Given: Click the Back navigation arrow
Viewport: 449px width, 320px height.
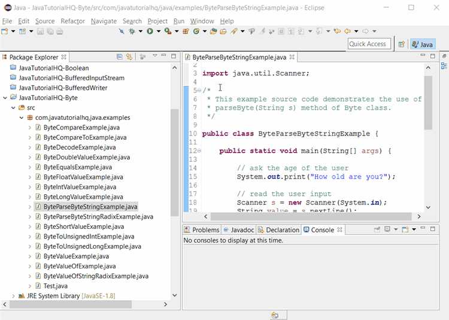Looking at the screenshot, I should point(348,31).
